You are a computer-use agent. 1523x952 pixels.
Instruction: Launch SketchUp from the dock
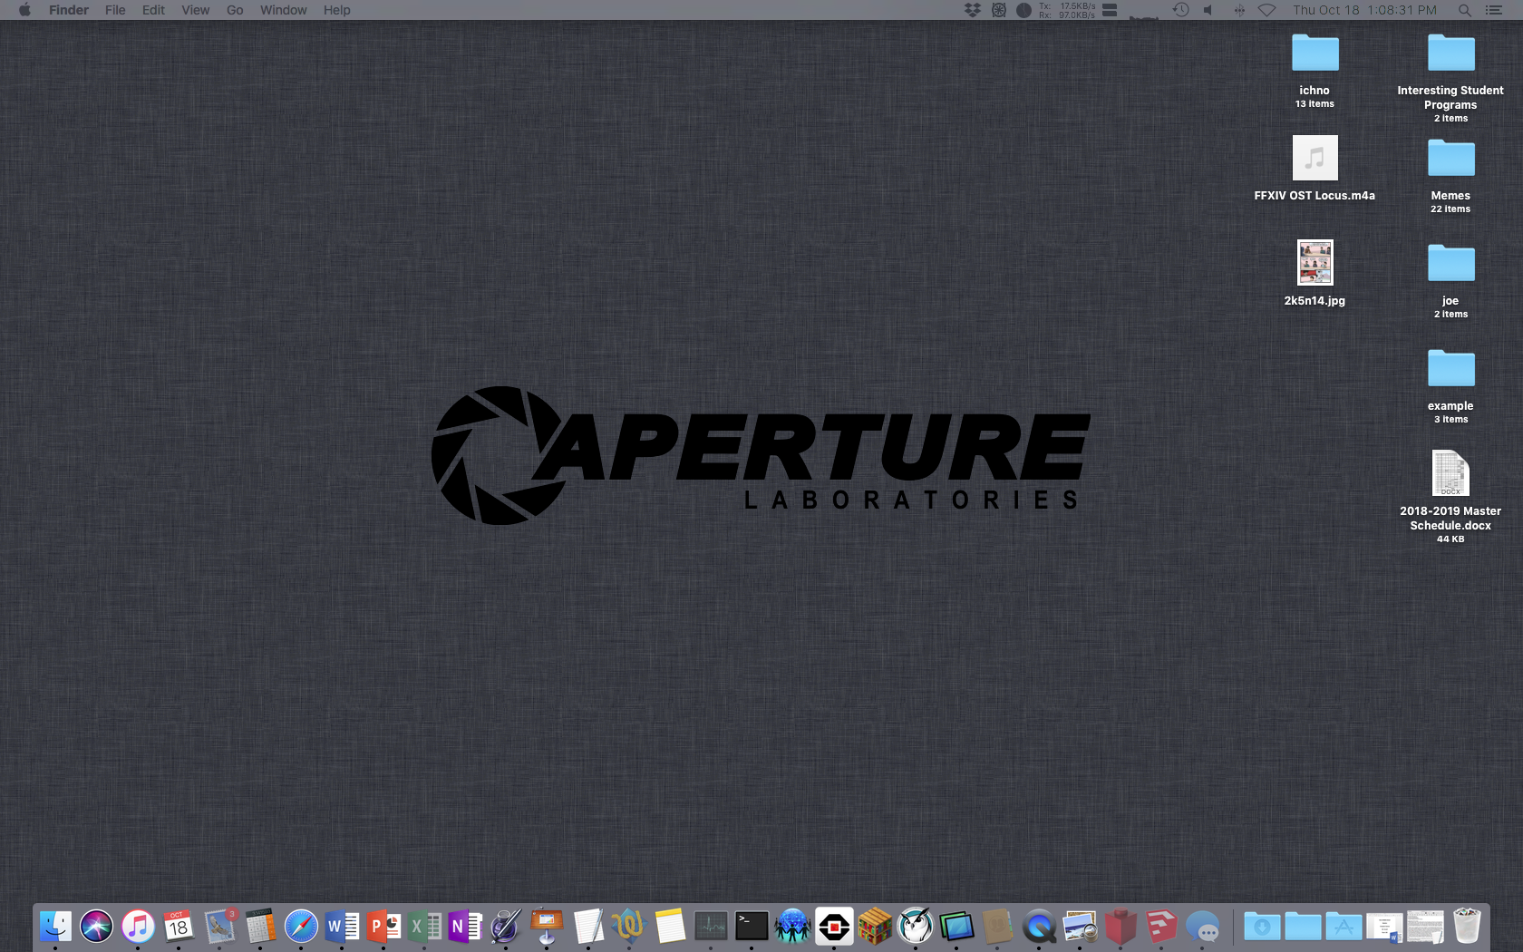coord(1161,927)
